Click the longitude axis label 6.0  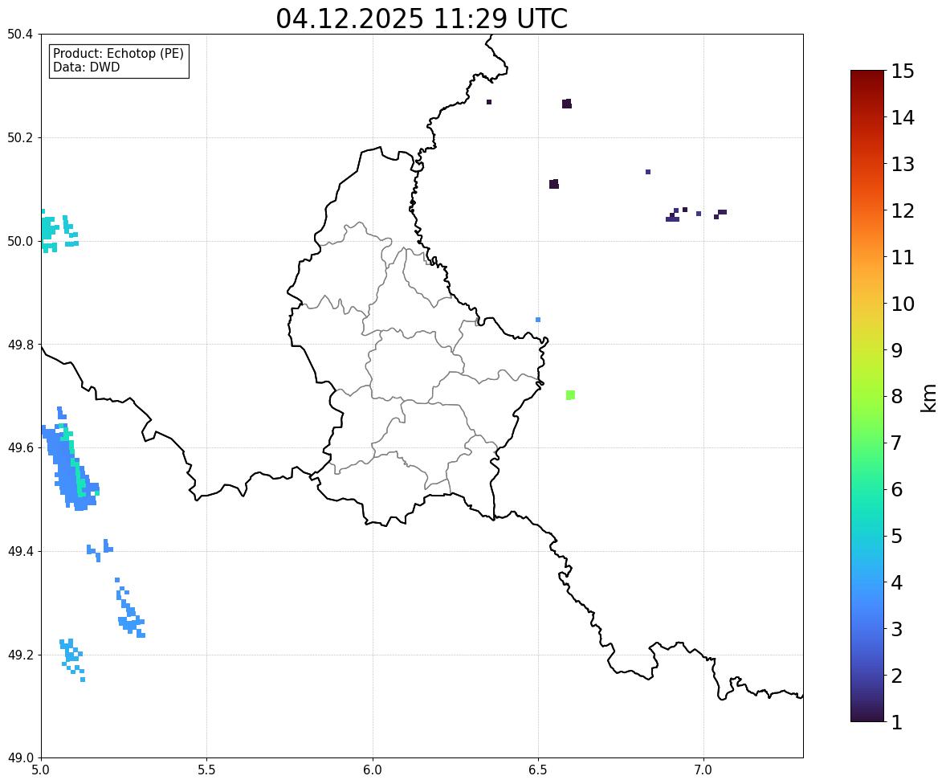373,770
